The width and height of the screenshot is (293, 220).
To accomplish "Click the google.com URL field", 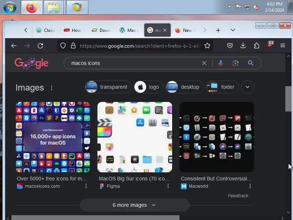I will [x=140, y=46].
